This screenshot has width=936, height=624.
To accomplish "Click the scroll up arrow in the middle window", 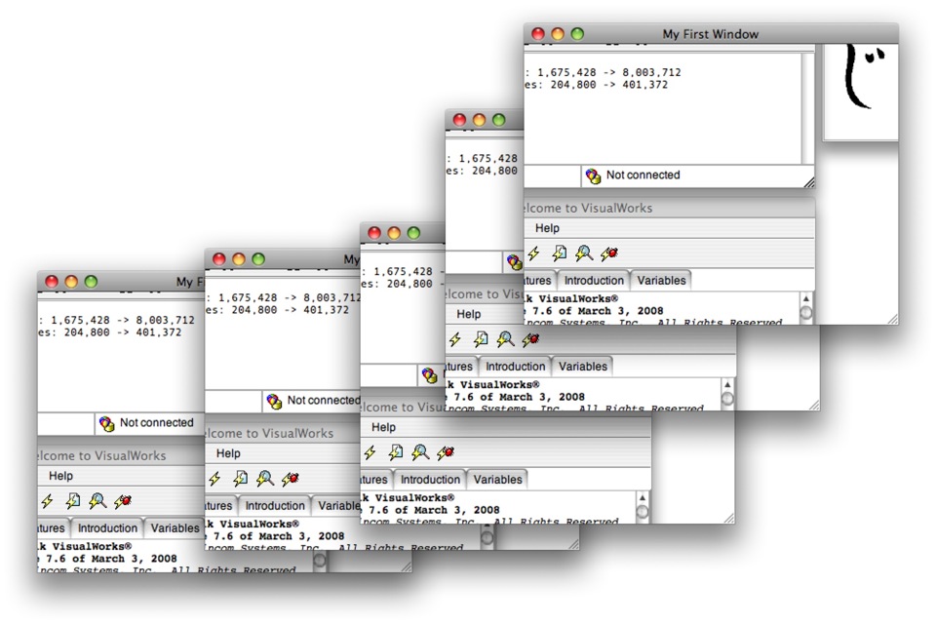I will coord(643,498).
